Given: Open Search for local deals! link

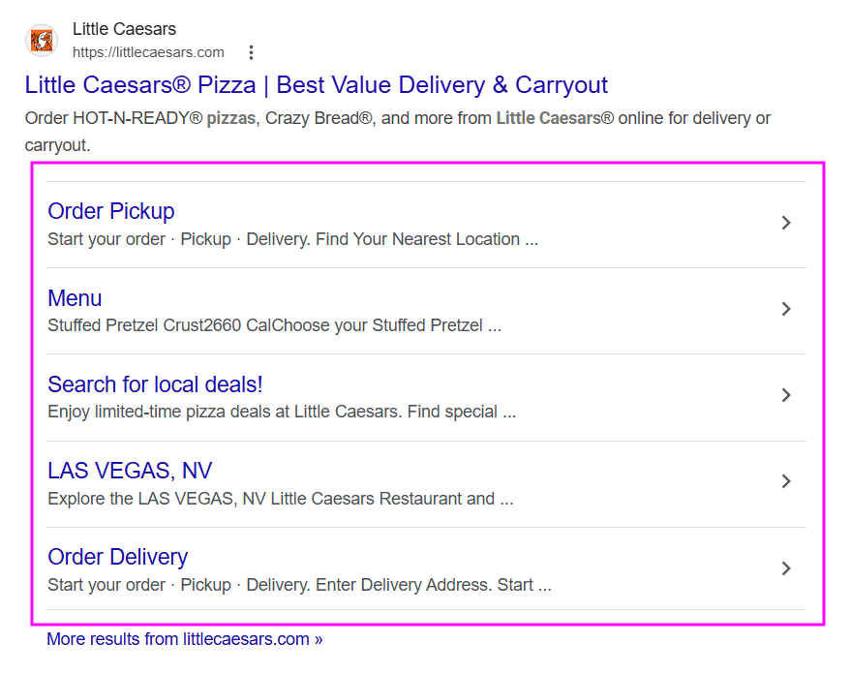Looking at the screenshot, I should pyautogui.click(x=155, y=384).
